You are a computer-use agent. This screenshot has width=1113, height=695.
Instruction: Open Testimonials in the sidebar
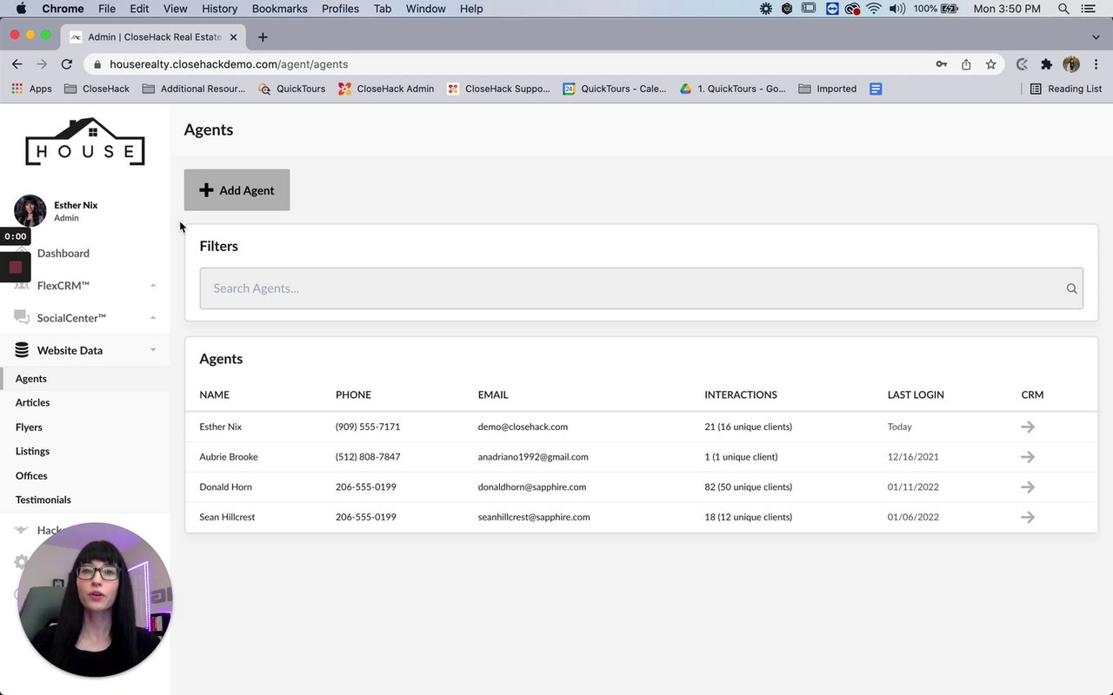point(43,500)
